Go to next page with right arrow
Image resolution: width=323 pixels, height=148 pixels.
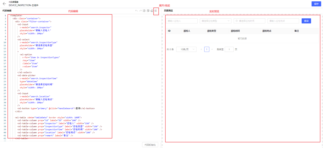coord(212,49)
